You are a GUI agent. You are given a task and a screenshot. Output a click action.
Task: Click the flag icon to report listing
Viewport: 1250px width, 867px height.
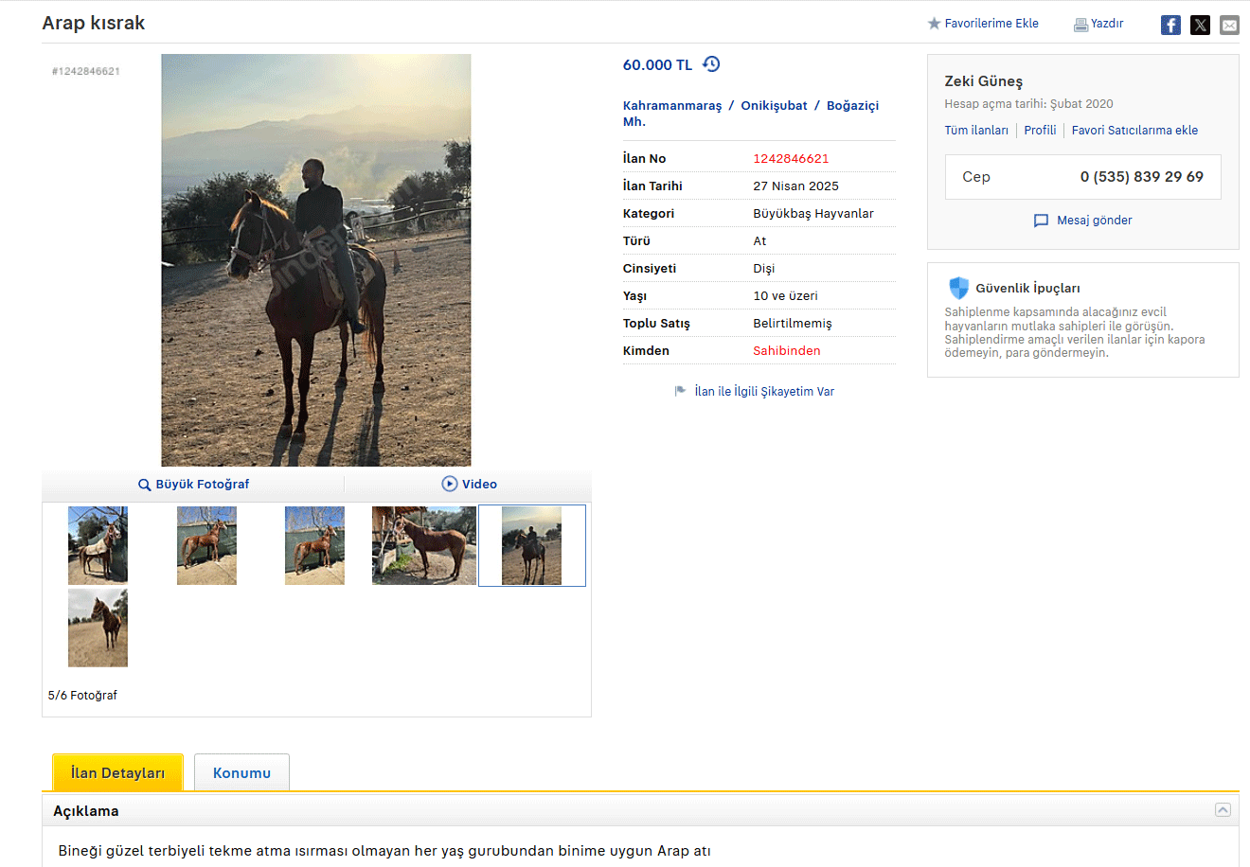(x=680, y=391)
